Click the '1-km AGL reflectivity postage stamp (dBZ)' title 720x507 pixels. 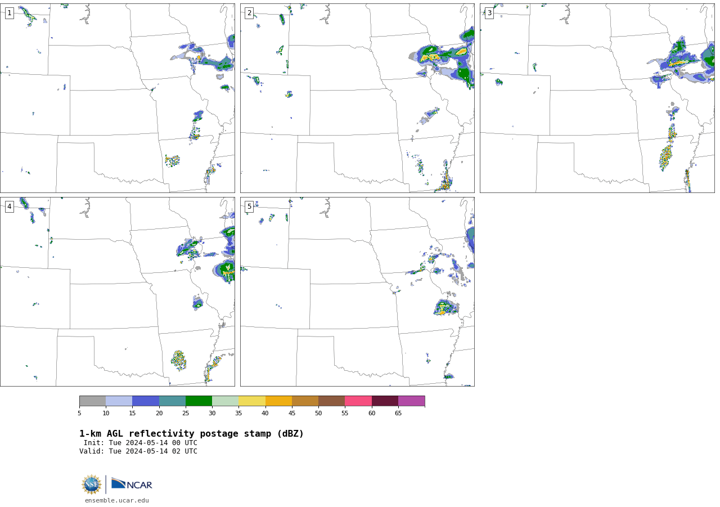point(191,434)
